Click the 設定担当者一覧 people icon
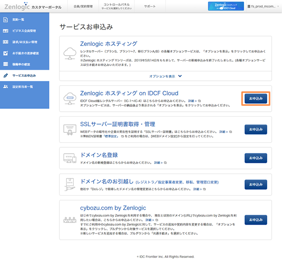 pyautogui.click(x=5, y=87)
